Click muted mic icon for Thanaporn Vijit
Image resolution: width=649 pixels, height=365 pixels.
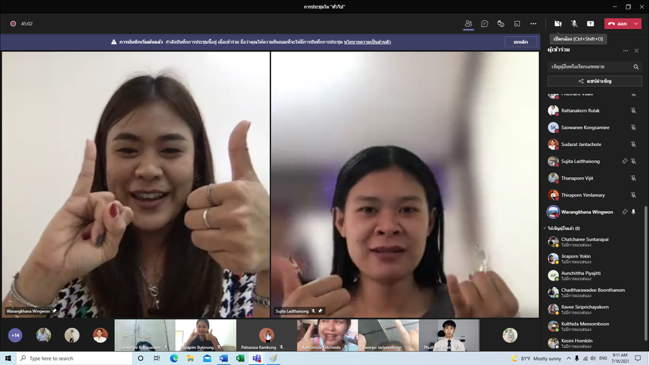tap(633, 178)
